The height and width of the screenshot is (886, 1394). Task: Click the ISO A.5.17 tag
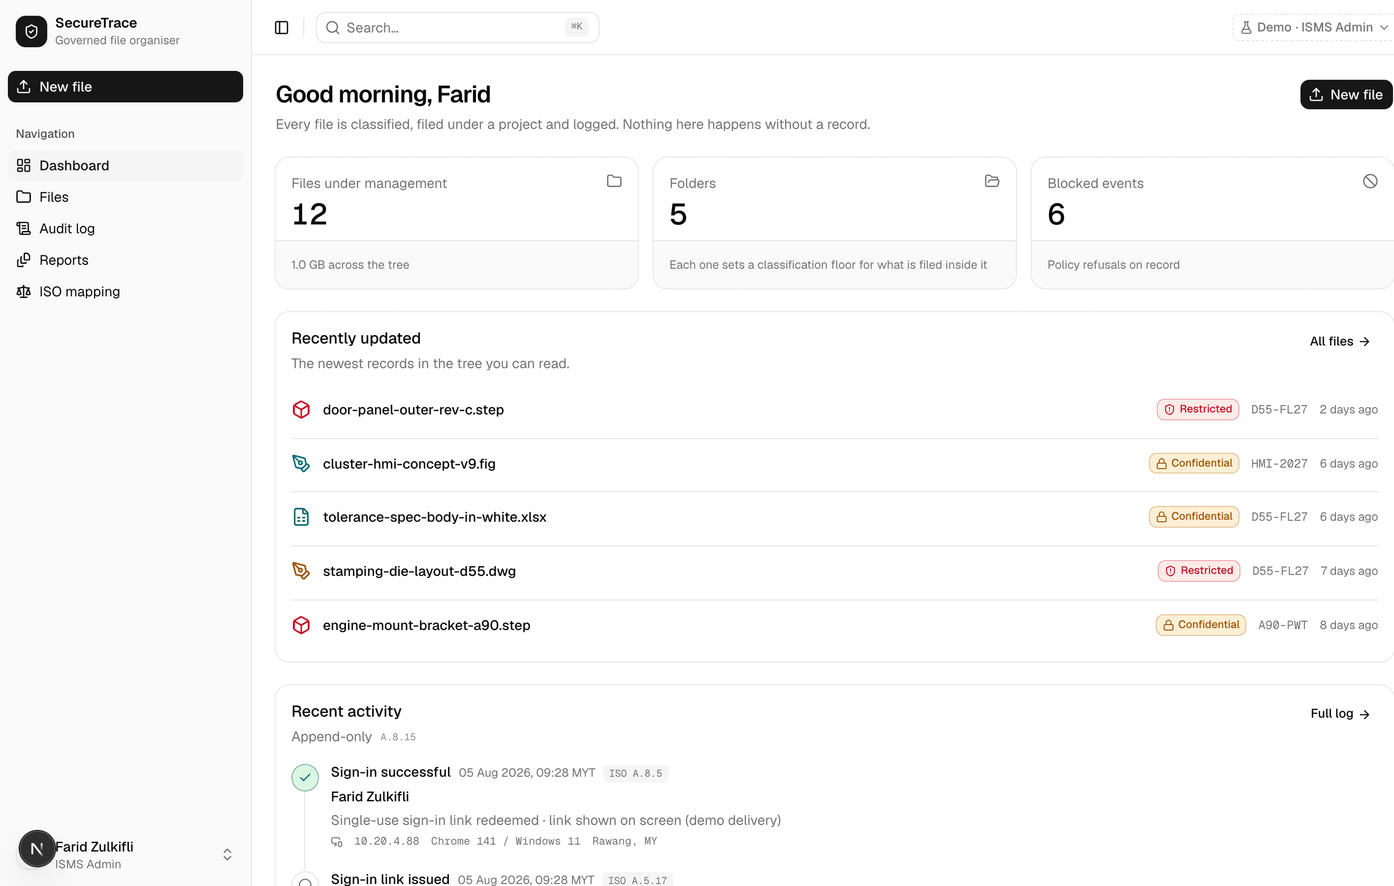tap(637, 880)
